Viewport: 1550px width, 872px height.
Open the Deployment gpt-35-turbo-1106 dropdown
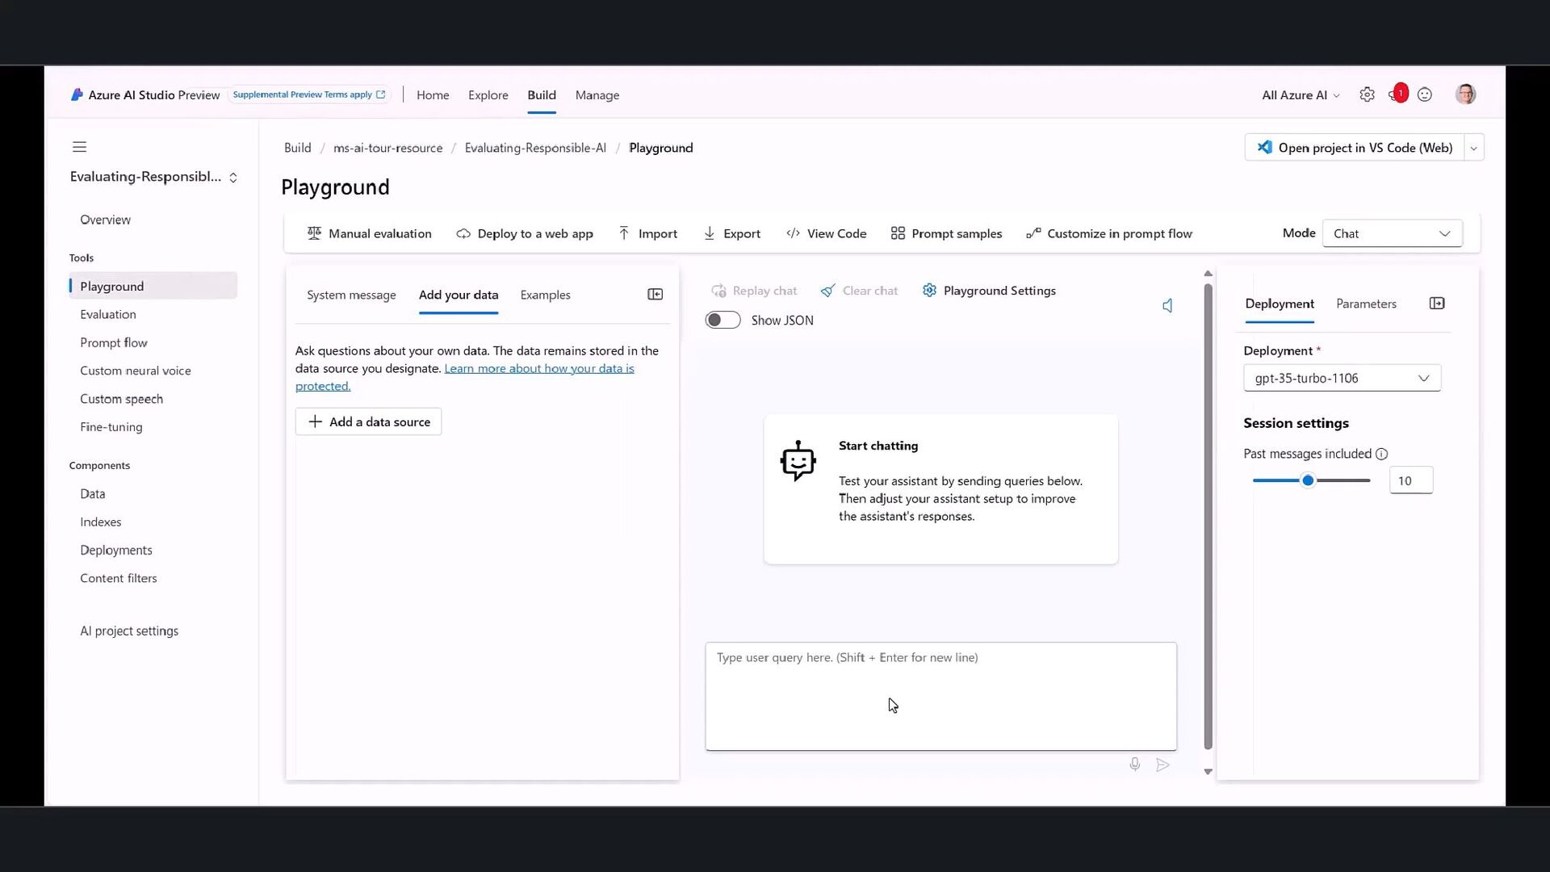tap(1342, 378)
